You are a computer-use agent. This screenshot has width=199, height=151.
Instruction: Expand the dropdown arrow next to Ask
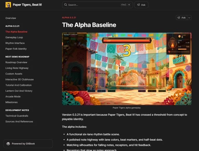189,17
